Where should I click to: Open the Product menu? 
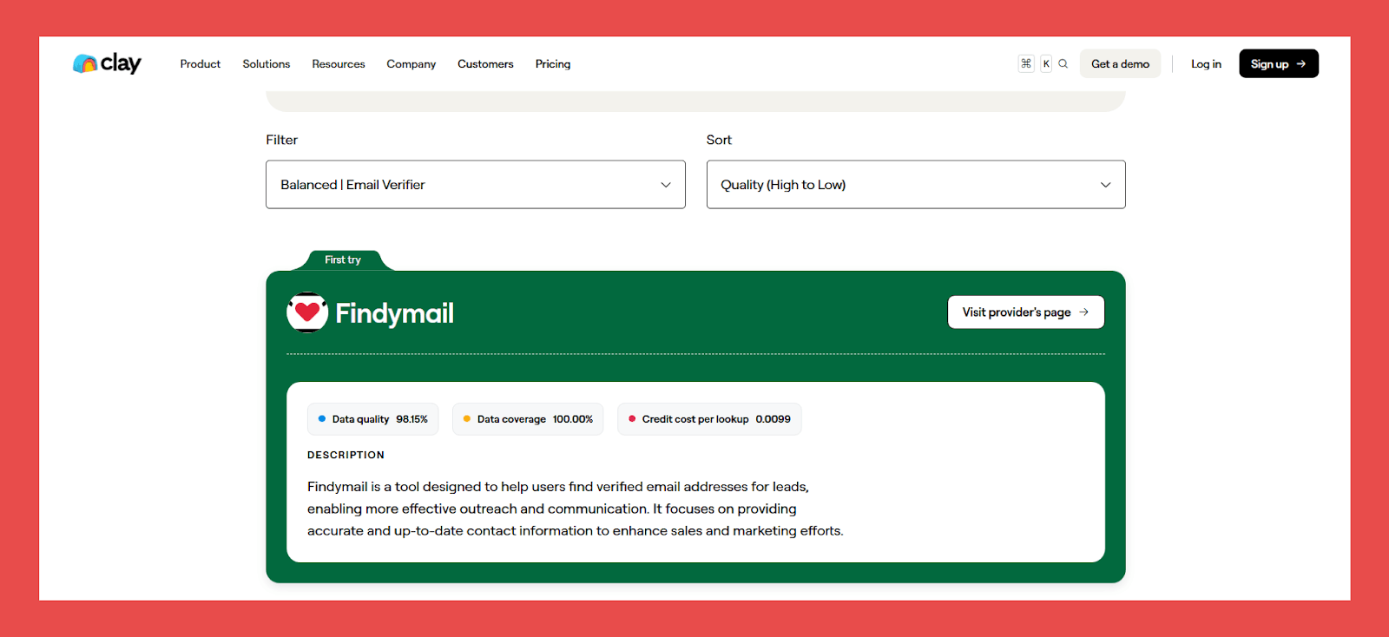click(201, 64)
